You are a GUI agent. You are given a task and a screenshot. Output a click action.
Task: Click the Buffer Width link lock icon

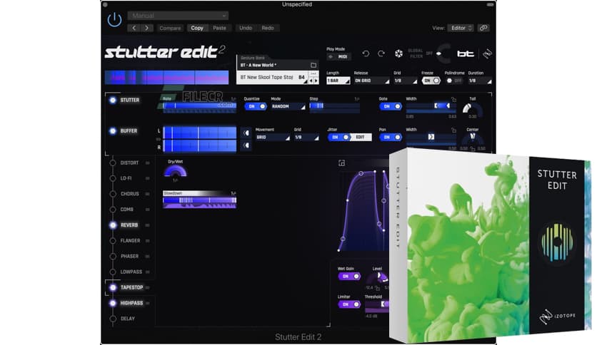[x=453, y=130]
